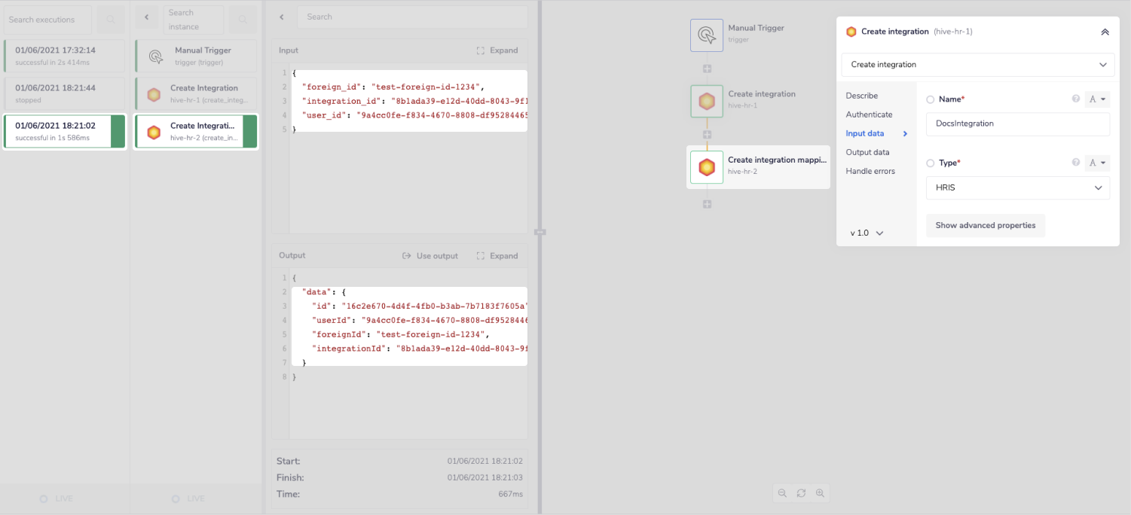Toggle the radio button next to Type
This screenshot has width=1131, height=515.
[x=930, y=163]
